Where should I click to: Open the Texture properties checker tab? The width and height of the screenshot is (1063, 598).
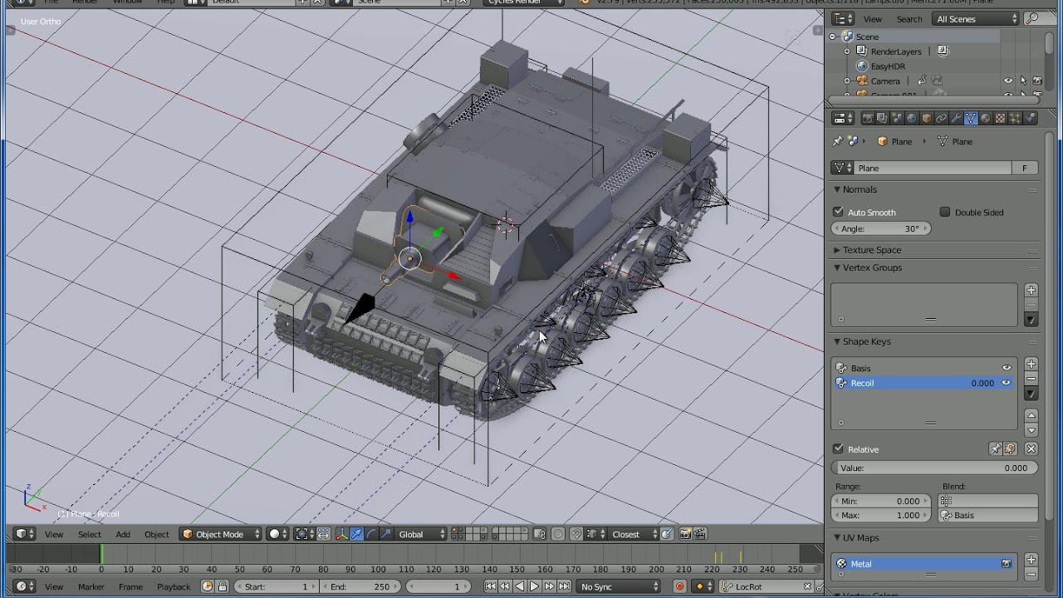pos(1000,118)
